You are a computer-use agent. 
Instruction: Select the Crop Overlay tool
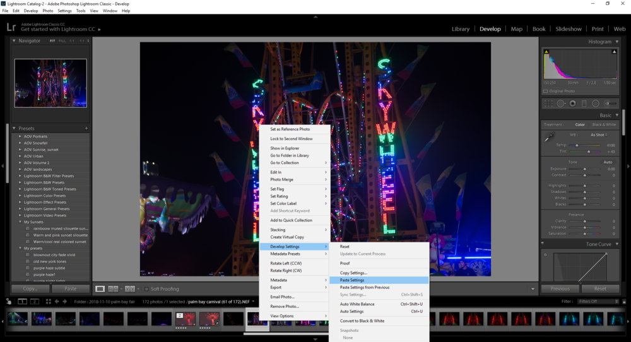(x=548, y=103)
